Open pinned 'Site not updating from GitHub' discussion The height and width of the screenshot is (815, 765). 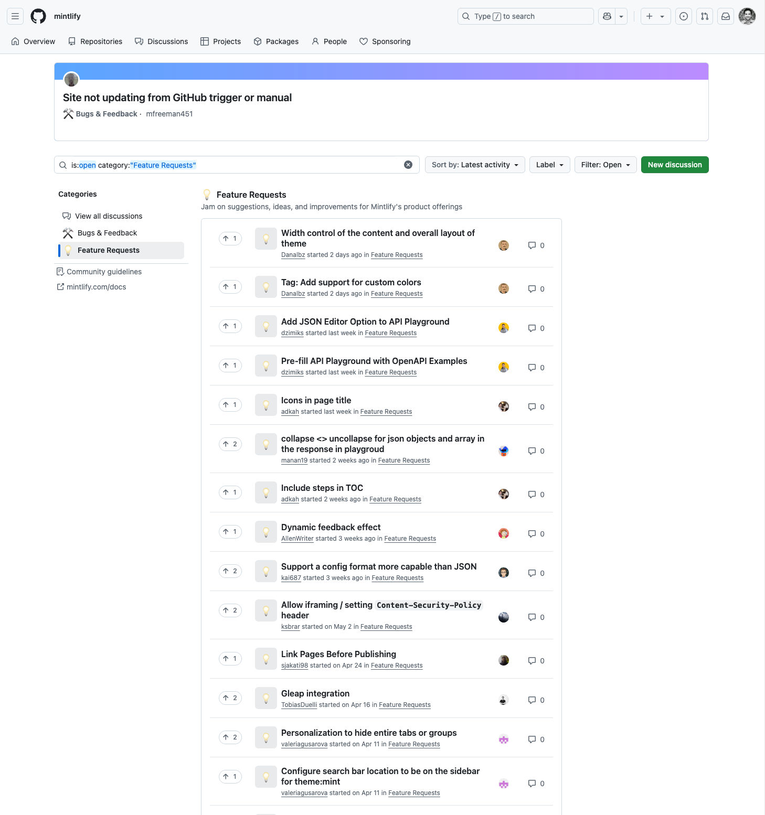[177, 98]
